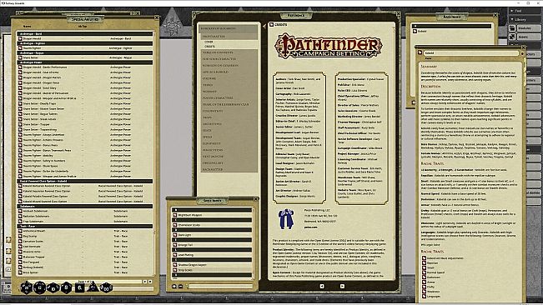
Task: Open link icon for Dragon Herald archetype
Action: [x=20, y=38]
